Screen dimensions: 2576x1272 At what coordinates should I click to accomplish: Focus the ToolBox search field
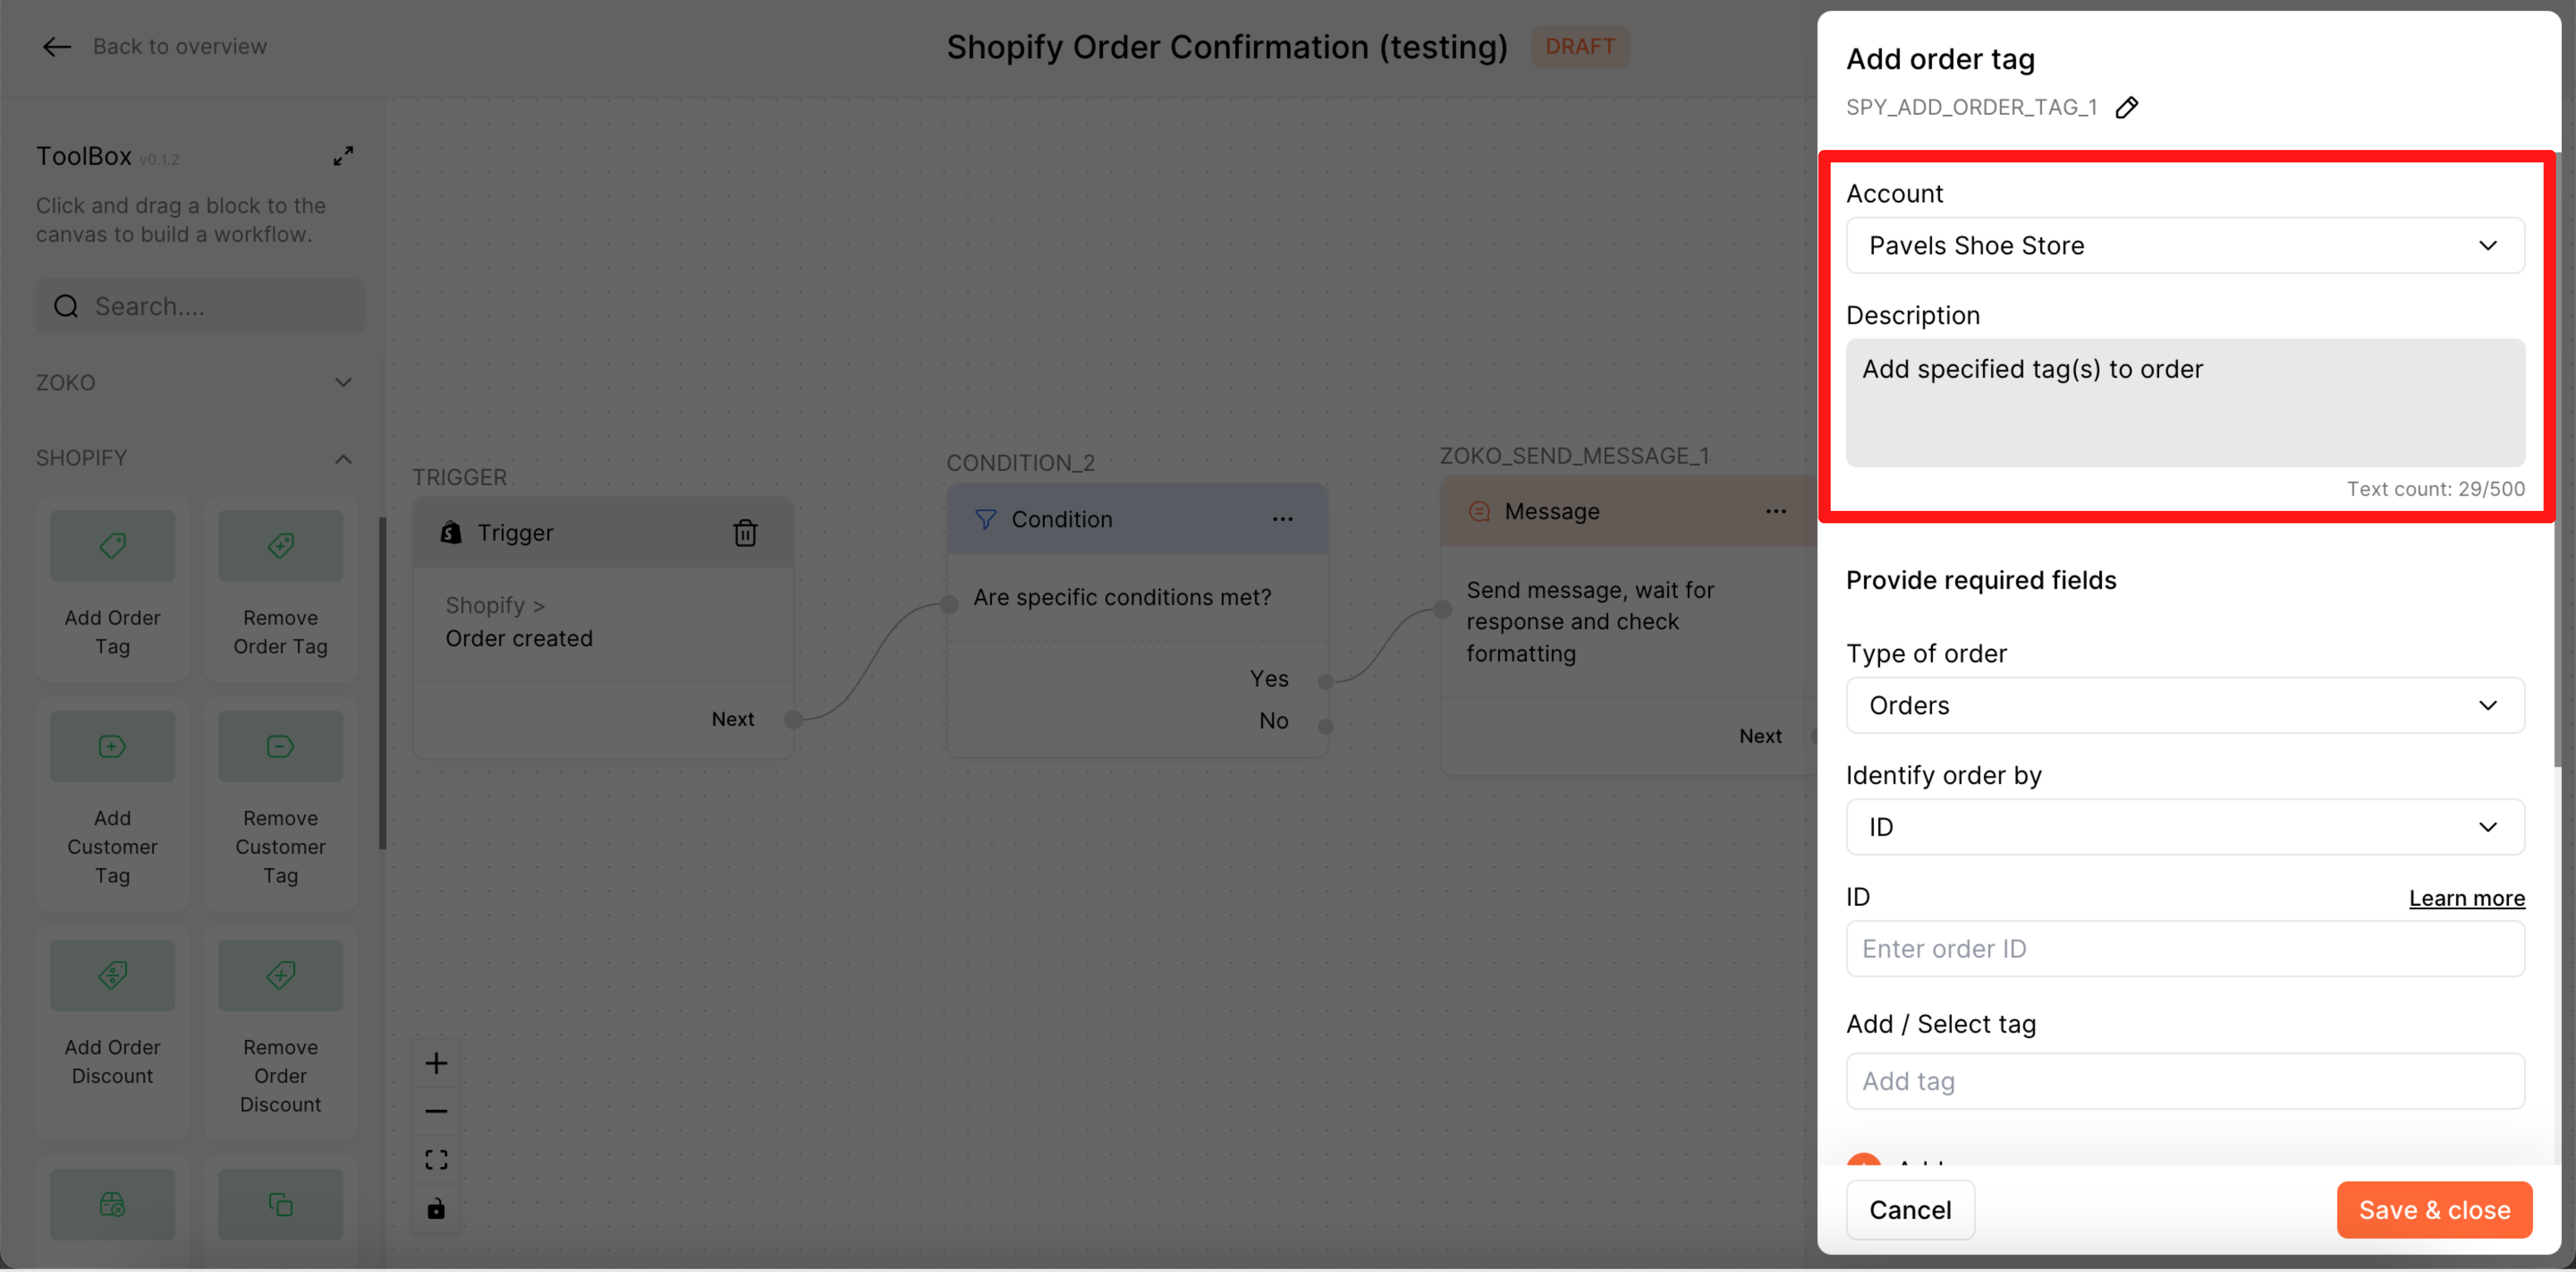pos(200,306)
